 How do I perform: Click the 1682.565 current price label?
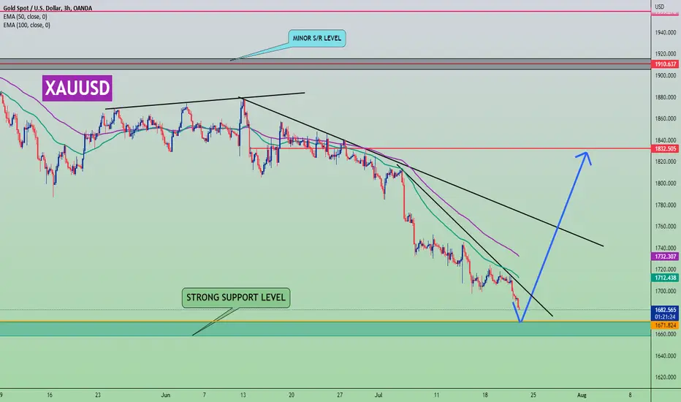click(665, 310)
